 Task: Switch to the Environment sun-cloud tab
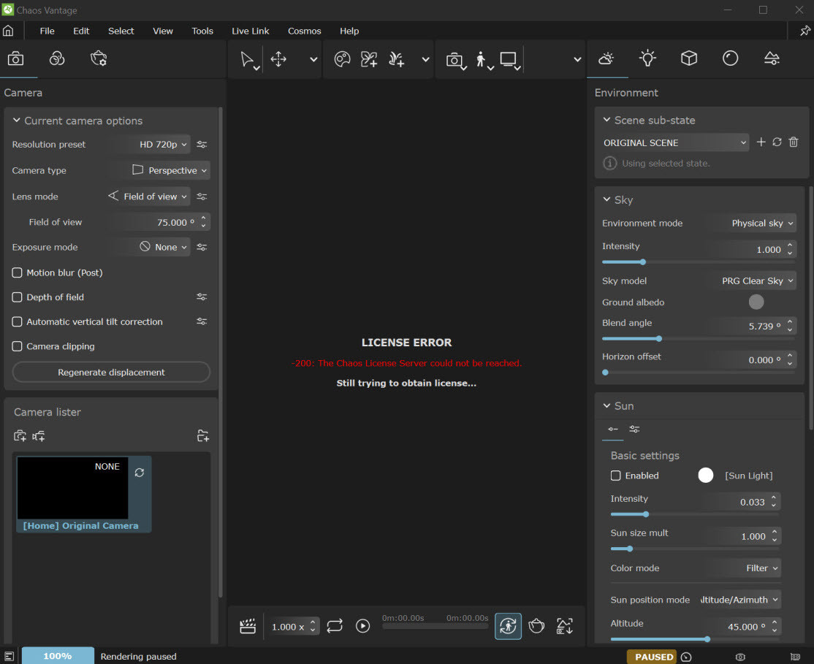coord(606,58)
